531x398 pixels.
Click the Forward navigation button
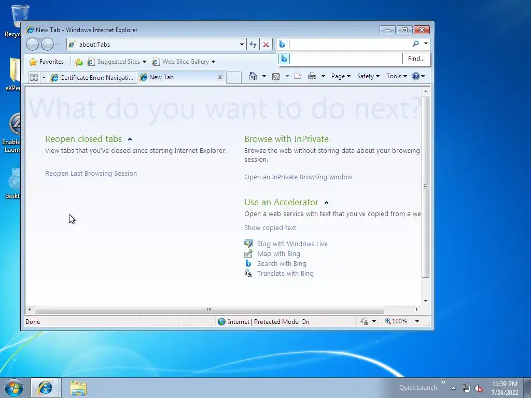tap(47, 45)
